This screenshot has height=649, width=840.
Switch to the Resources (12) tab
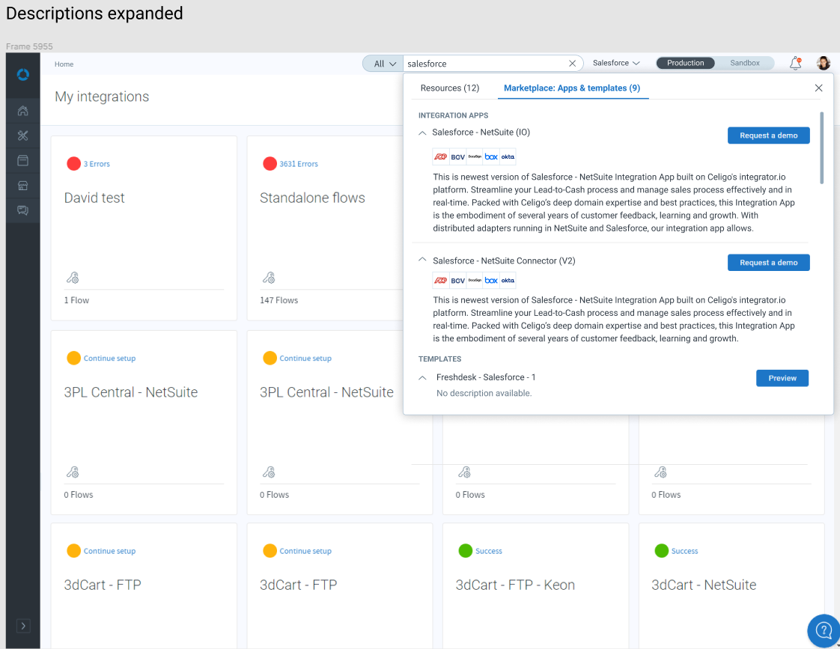[x=449, y=88]
